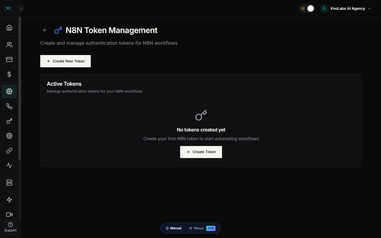
Task: Click the Active Tokens section title
Action: click(64, 84)
